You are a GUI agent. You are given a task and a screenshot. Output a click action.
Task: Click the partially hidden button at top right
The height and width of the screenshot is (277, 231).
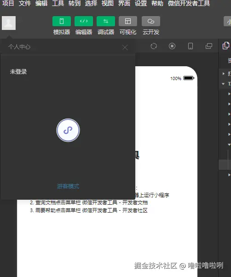pos(227,21)
